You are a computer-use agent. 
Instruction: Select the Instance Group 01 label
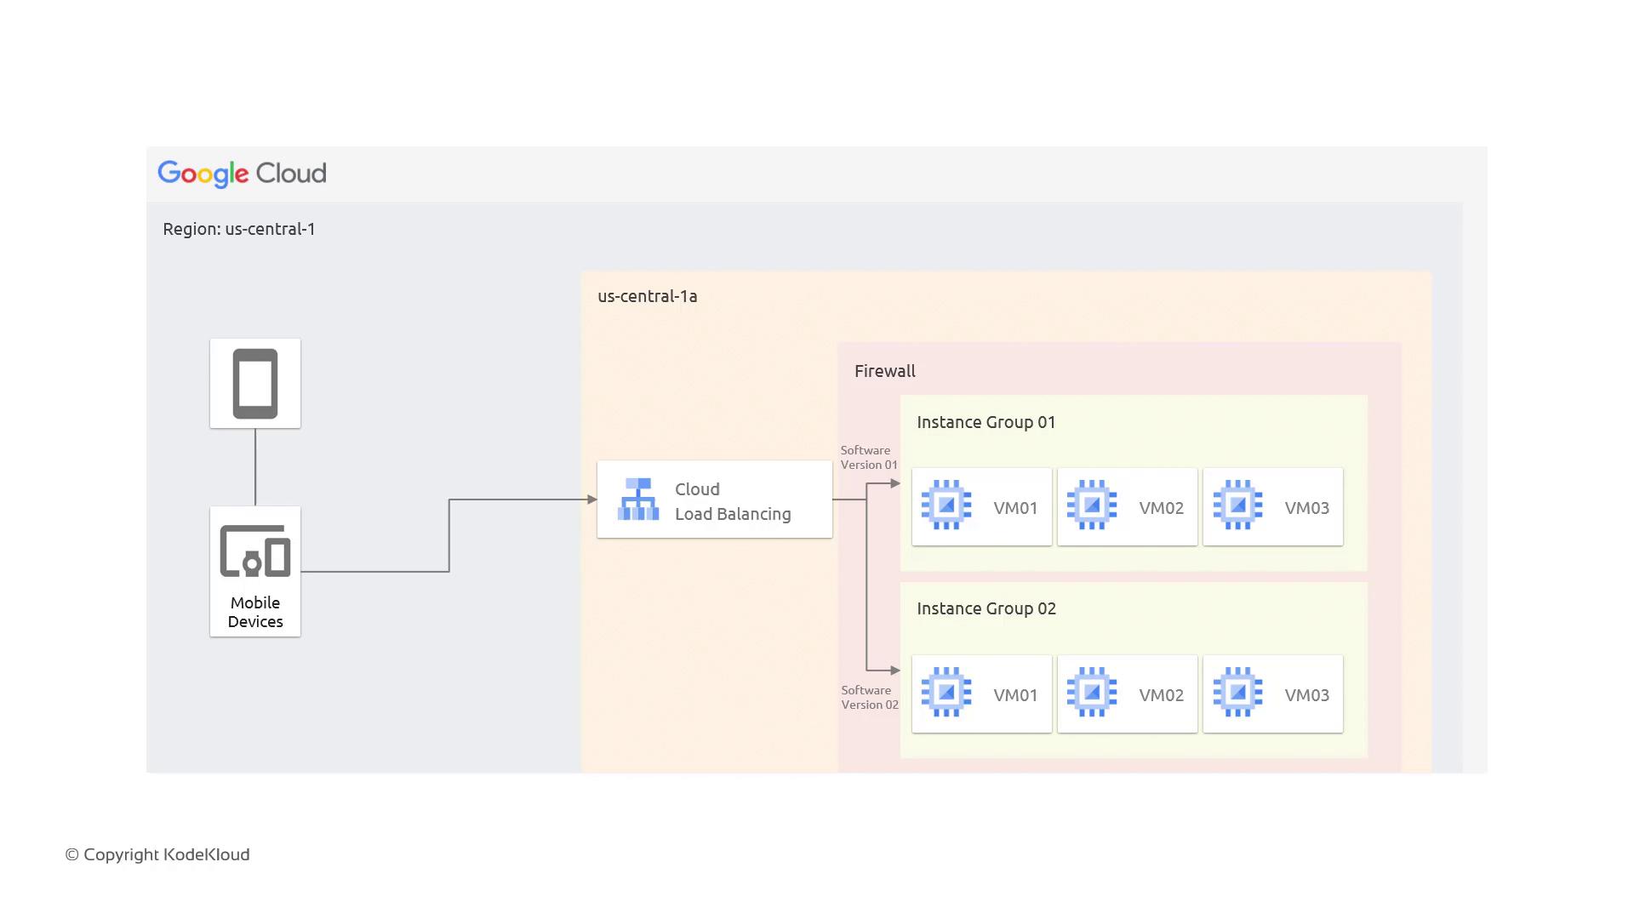click(x=986, y=422)
